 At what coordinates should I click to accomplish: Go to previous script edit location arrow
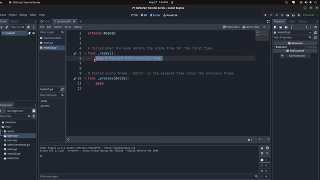pos(264,27)
